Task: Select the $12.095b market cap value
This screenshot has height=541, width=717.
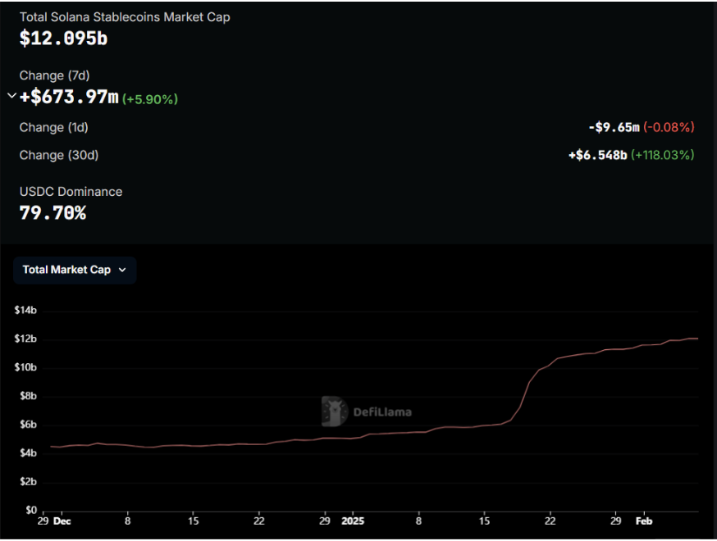Action: (x=63, y=39)
